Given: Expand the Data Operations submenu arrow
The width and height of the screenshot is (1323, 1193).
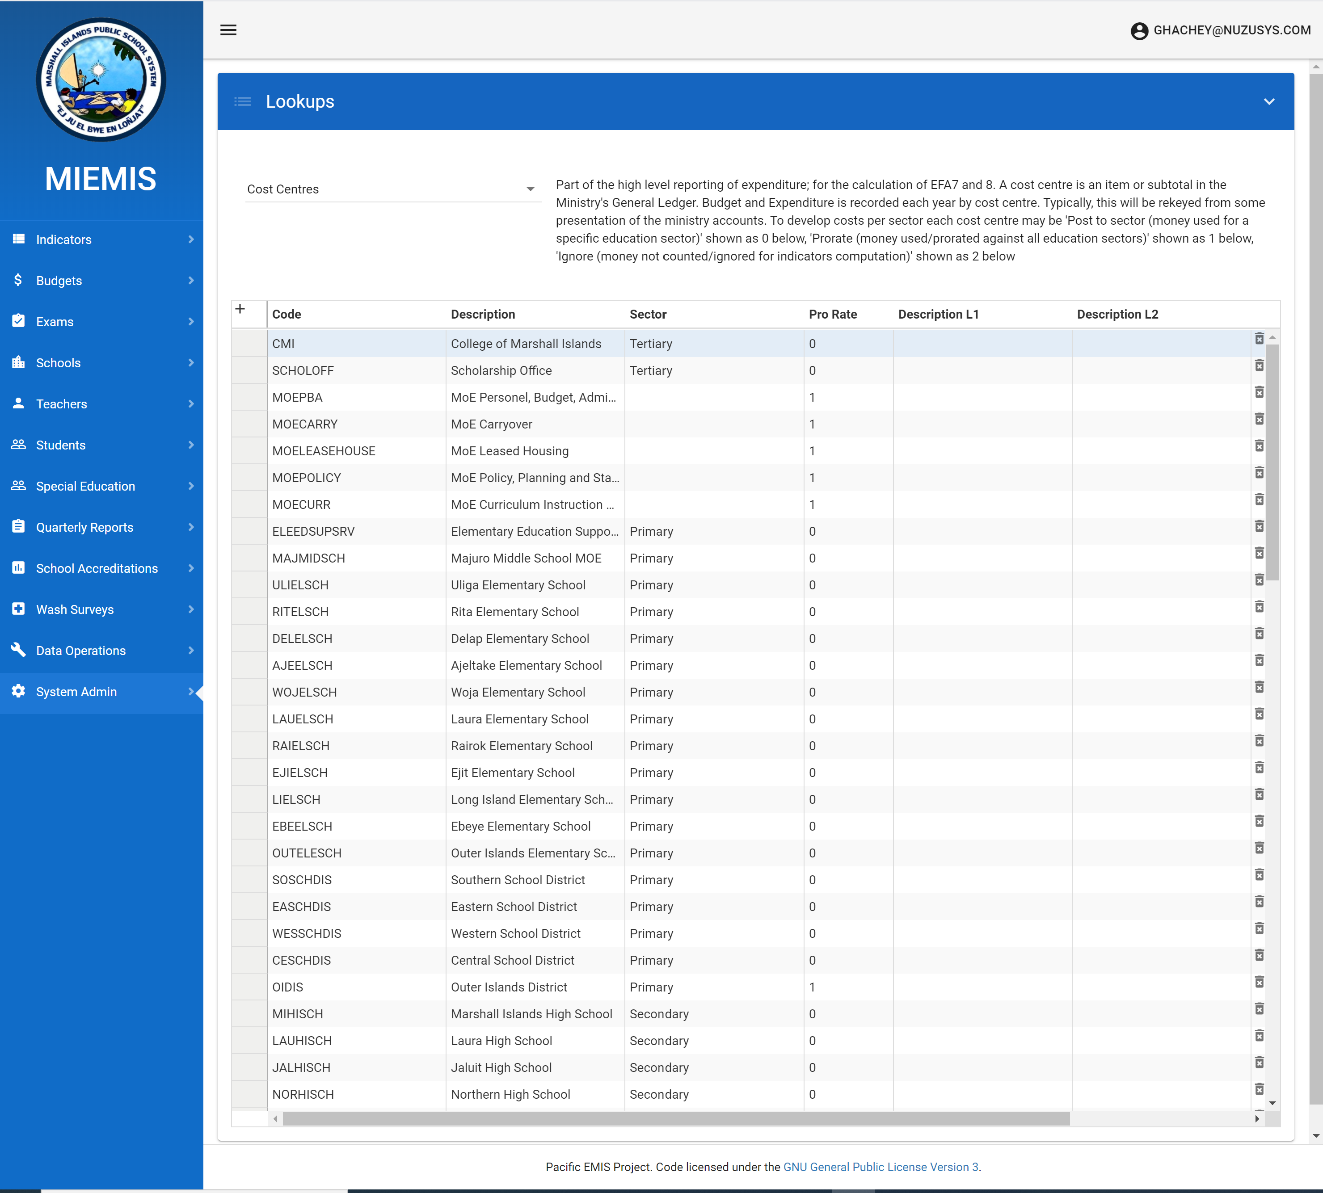Looking at the screenshot, I should [191, 650].
